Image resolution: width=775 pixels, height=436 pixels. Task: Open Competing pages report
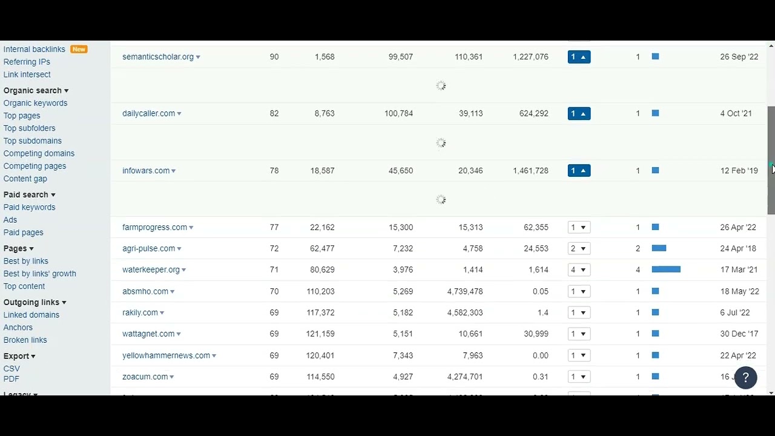tap(35, 166)
